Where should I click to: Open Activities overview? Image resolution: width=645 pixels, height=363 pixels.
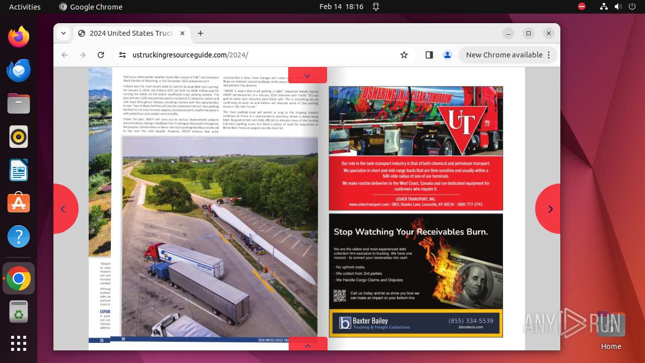tap(25, 7)
